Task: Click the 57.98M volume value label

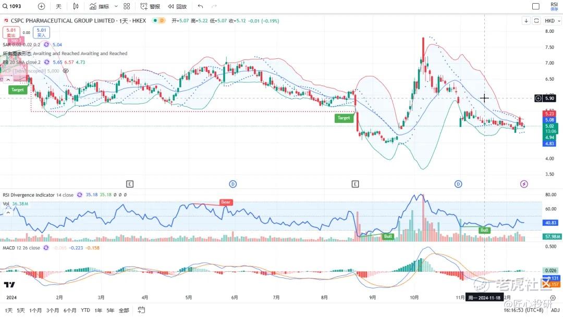Action: click(552, 237)
